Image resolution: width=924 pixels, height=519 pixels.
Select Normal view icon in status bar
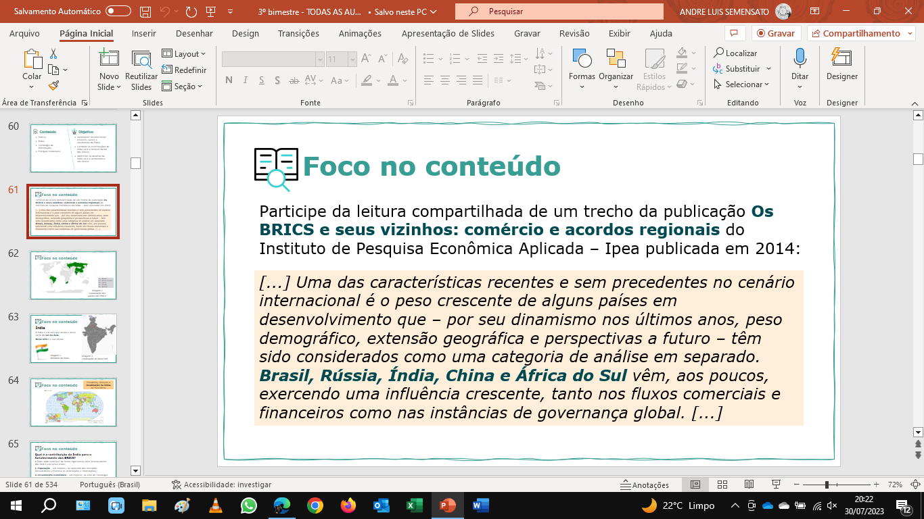pyautogui.click(x=695, y=485)
